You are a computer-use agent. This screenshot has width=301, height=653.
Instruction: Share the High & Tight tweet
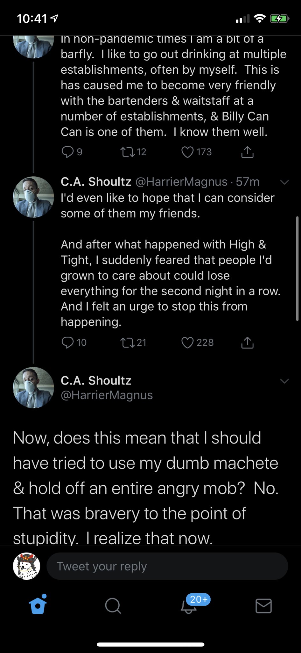(247, 342)
